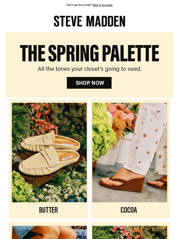
Task: Open the partially visible denim shorts photo
Action: (x=49, y=233)
